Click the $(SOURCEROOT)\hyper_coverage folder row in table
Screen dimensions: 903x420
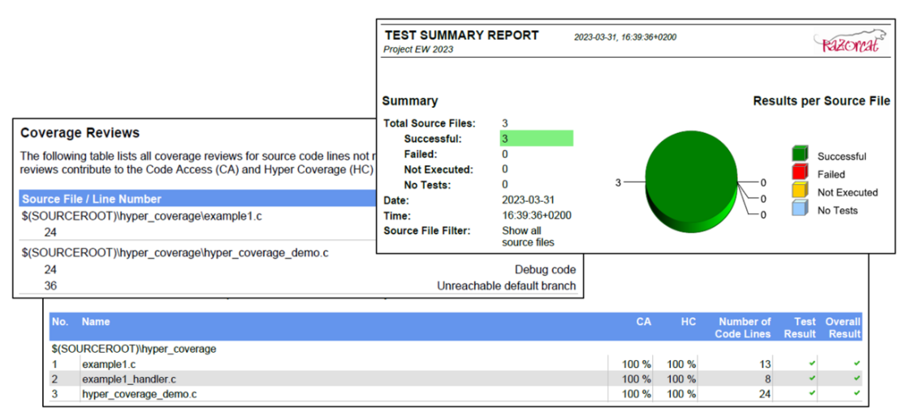[134, 349]
